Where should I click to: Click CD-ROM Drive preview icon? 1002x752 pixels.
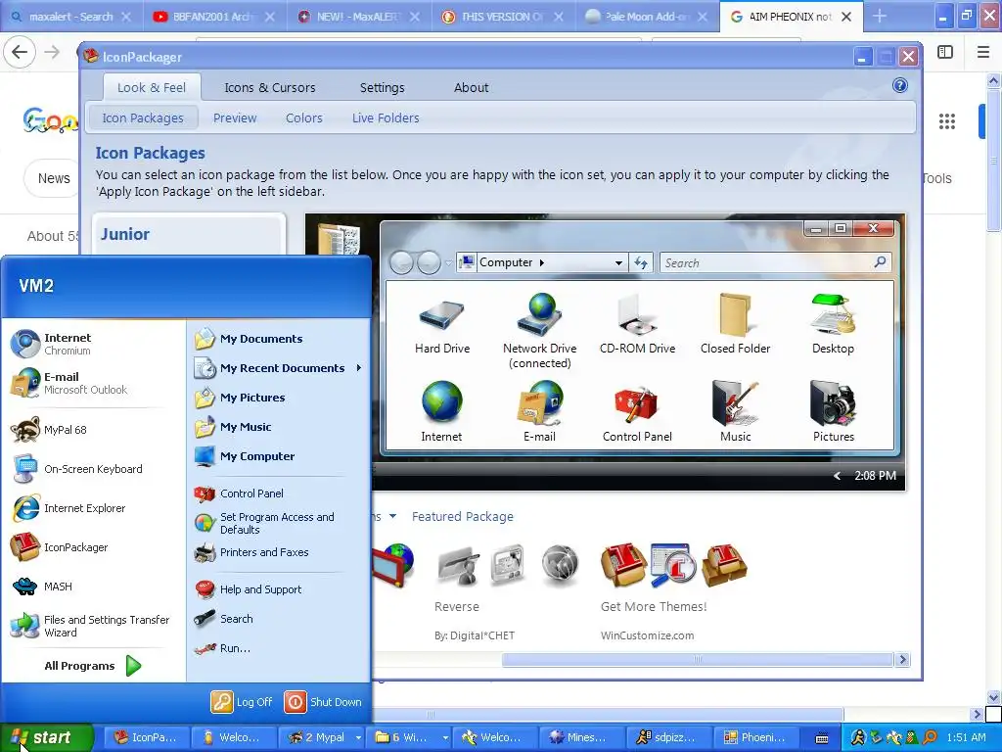(637, 314)
